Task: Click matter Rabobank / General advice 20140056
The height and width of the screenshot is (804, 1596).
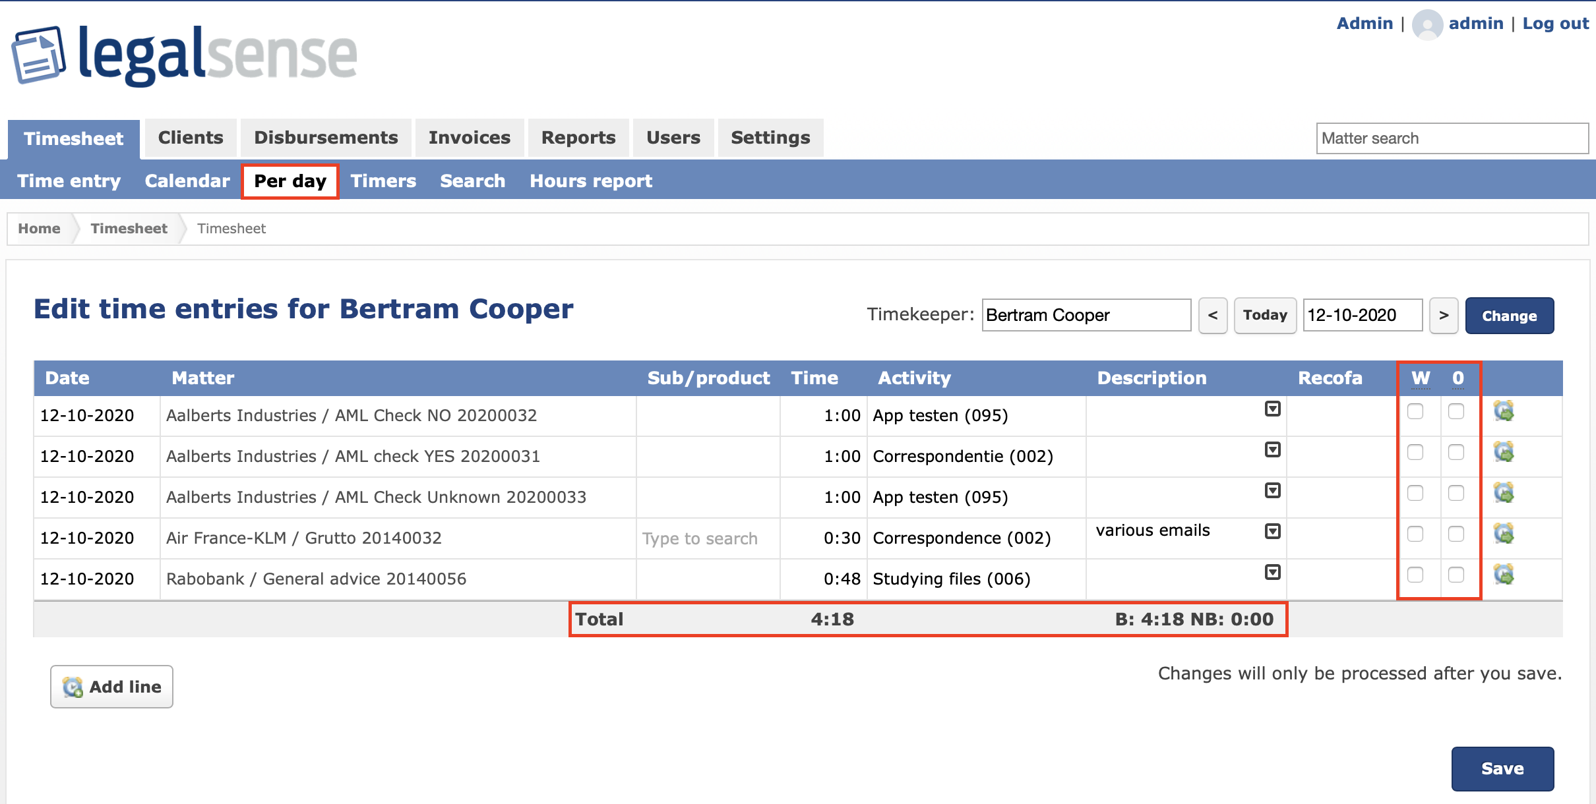Action: click(x=317, y=579)
